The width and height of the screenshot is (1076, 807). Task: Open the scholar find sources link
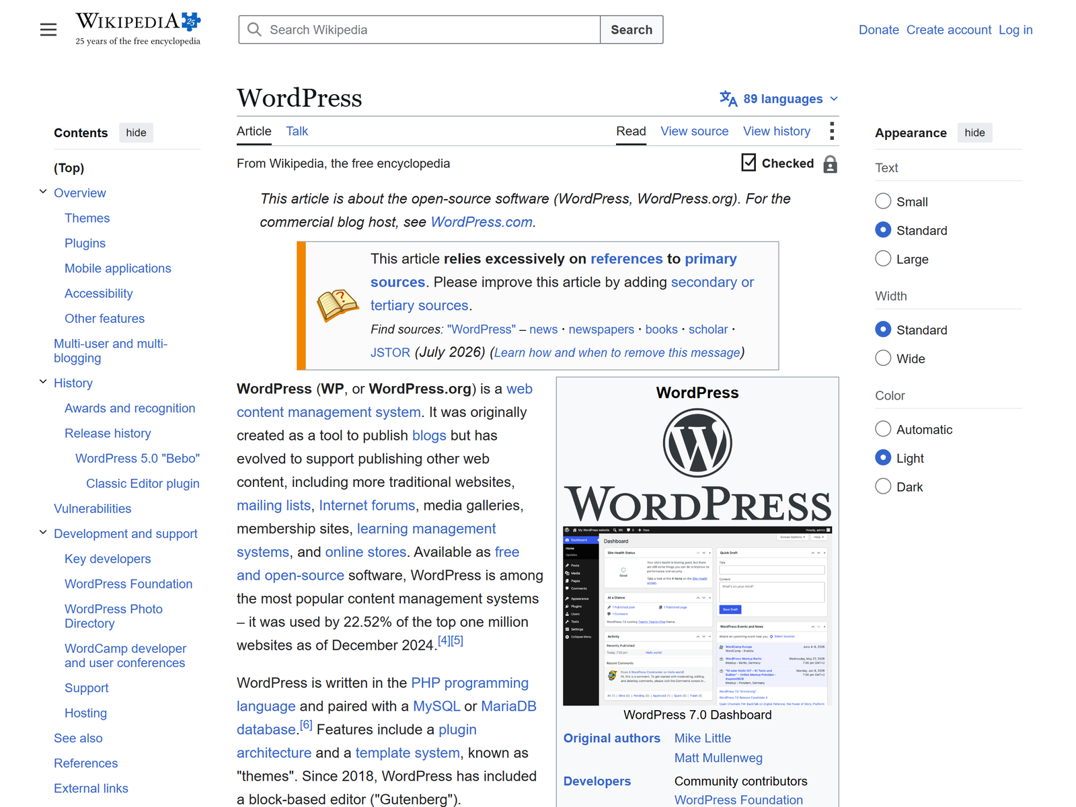(x=708, y=330)
